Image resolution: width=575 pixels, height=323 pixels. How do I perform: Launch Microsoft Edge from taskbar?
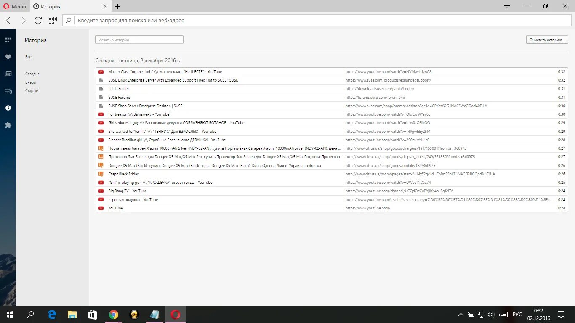(52, 315)
